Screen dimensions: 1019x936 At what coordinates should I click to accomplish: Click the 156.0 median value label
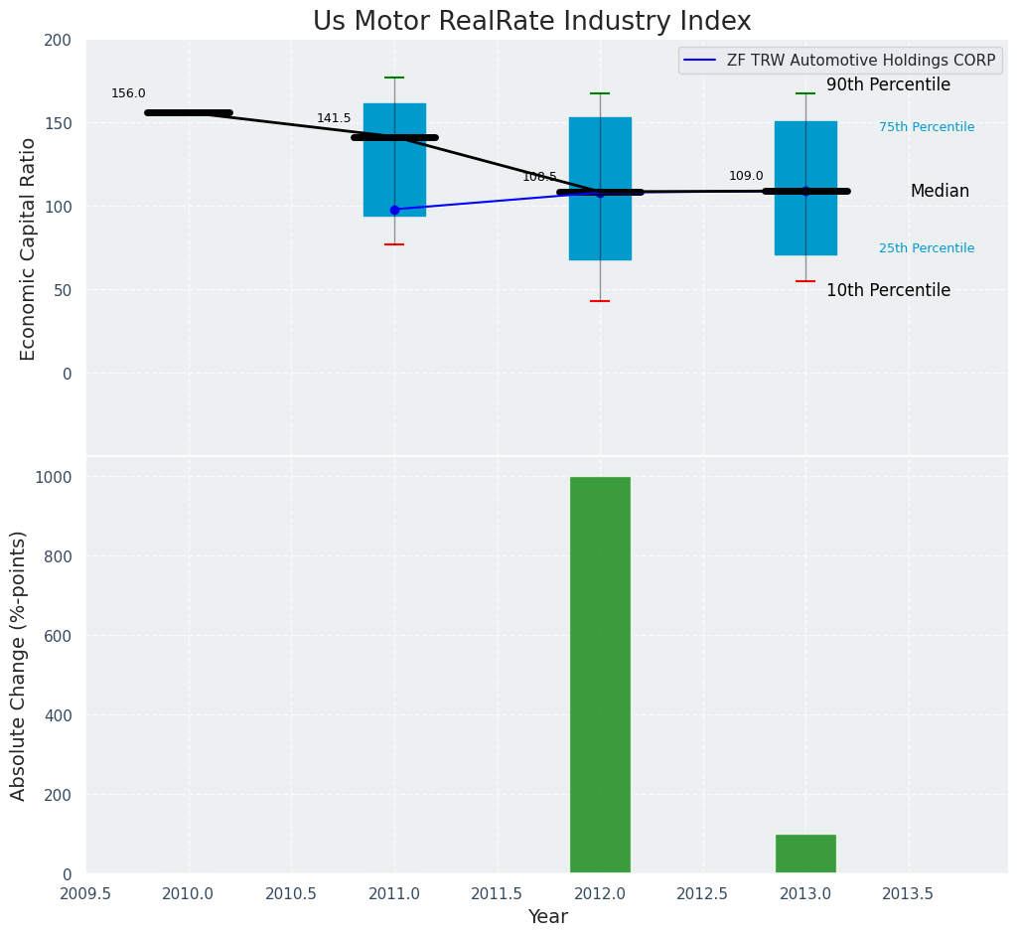[128, 93]
